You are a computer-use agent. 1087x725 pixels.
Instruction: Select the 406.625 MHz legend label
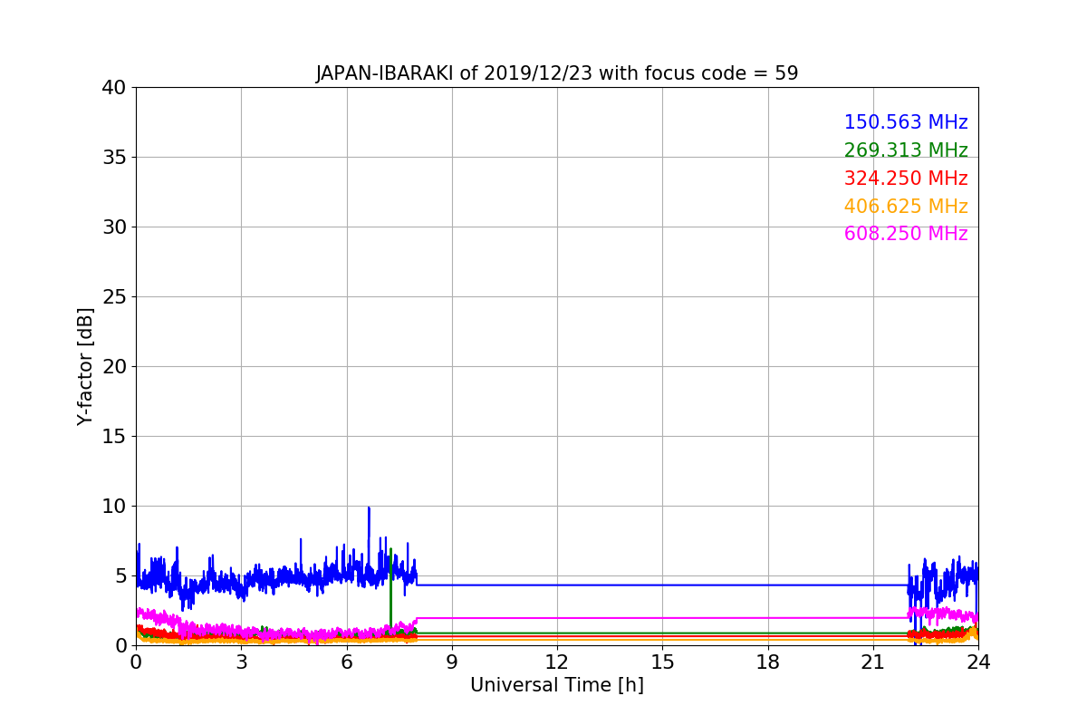[906, 207]
